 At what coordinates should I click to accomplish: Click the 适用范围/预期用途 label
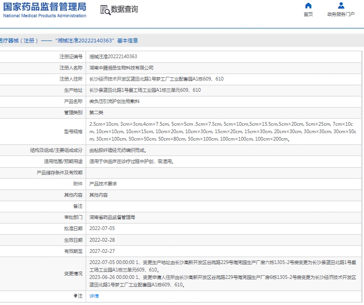point(63,161)
